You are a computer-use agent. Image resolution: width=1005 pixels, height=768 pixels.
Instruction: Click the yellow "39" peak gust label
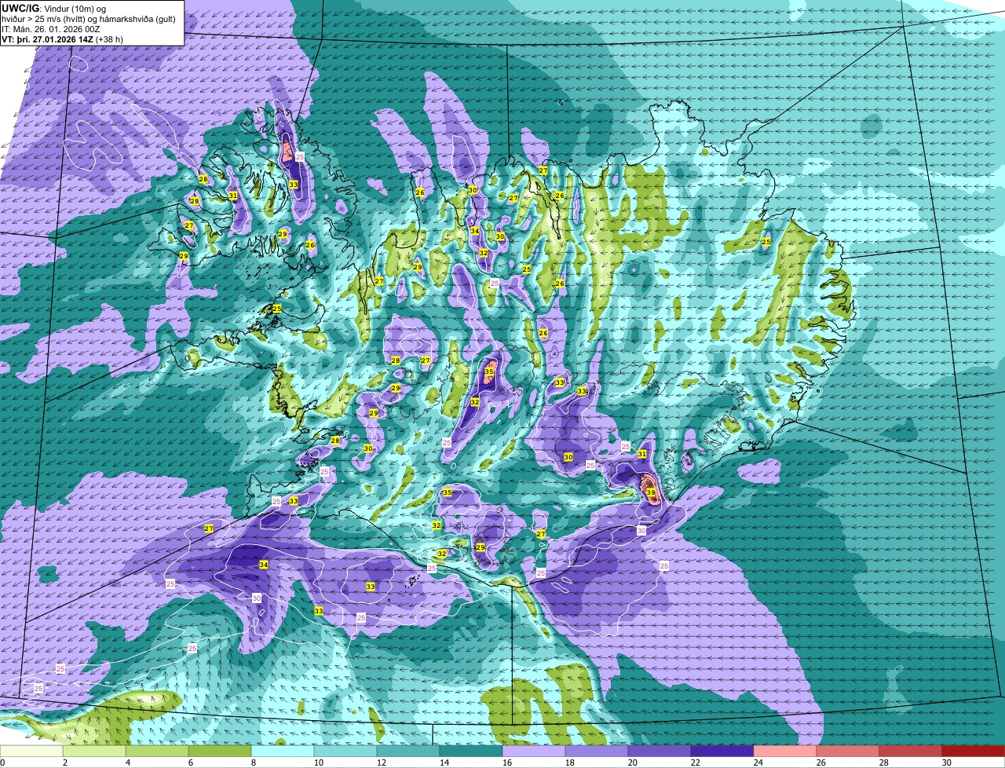pos(650,492)
